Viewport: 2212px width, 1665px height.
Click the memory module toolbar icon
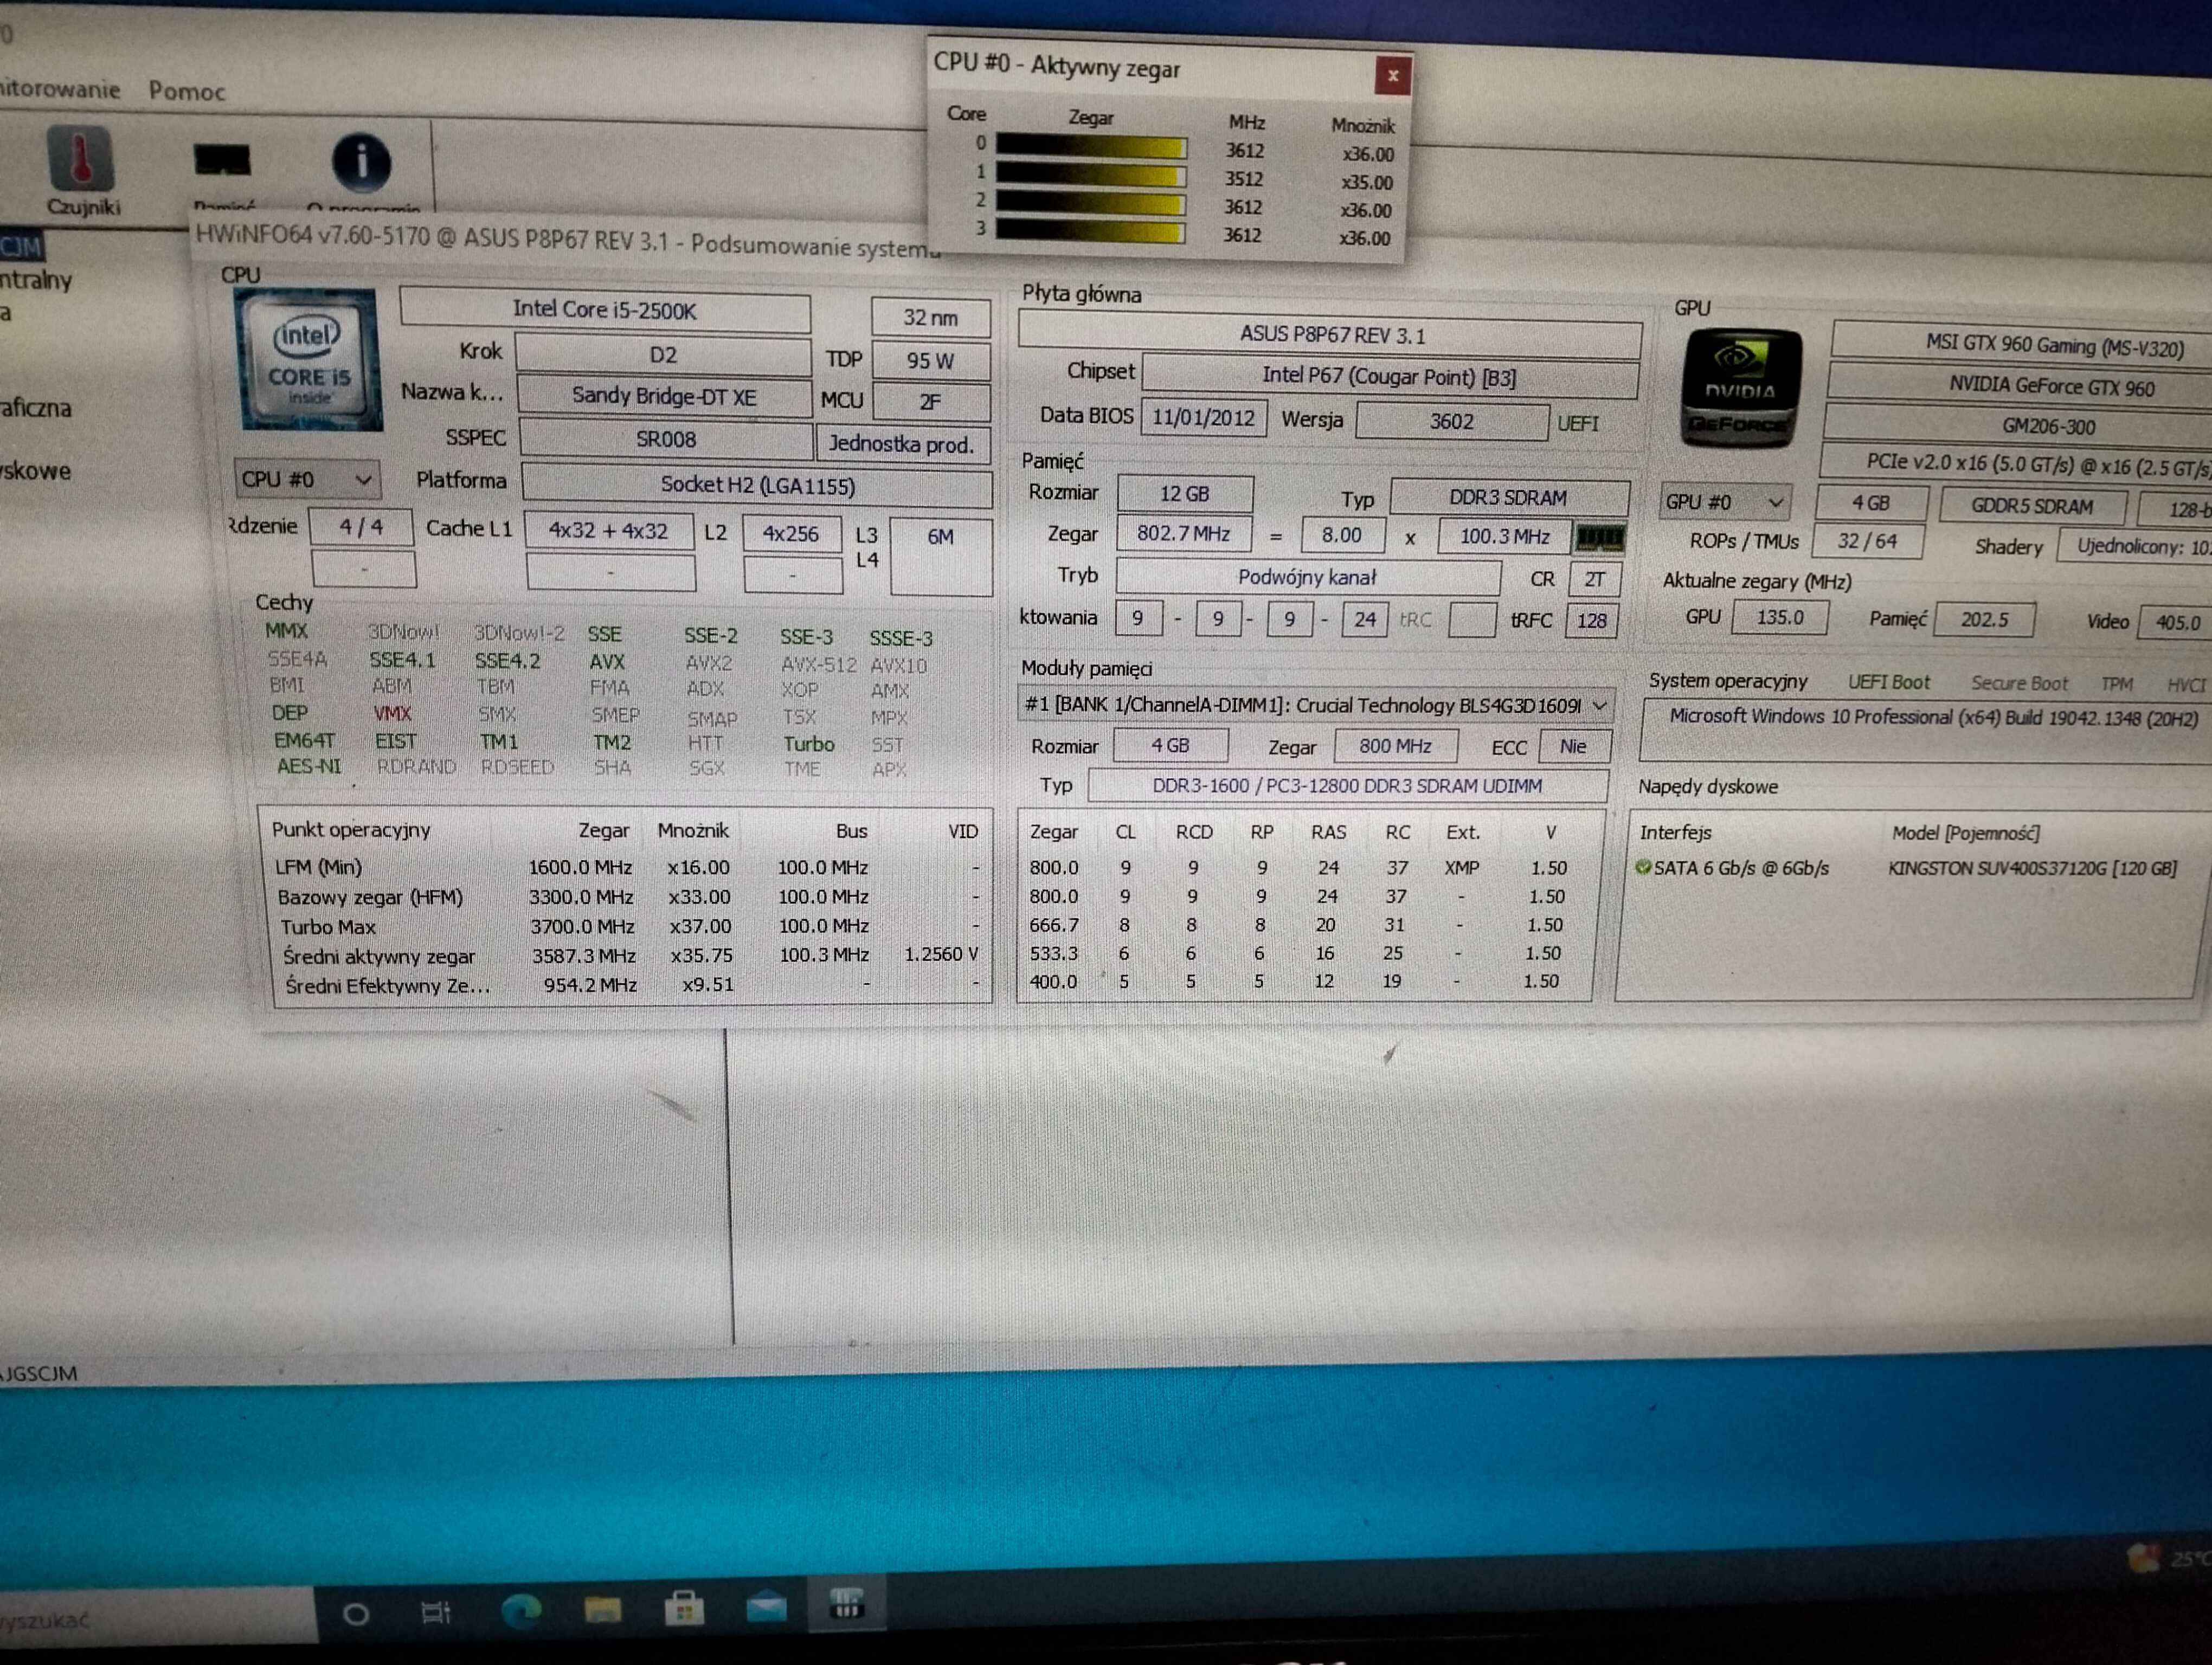[x=222, y=160]
